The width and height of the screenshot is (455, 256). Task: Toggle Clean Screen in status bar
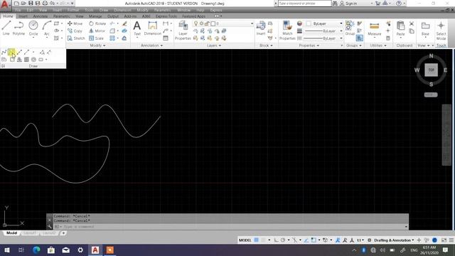coord(444,240)
